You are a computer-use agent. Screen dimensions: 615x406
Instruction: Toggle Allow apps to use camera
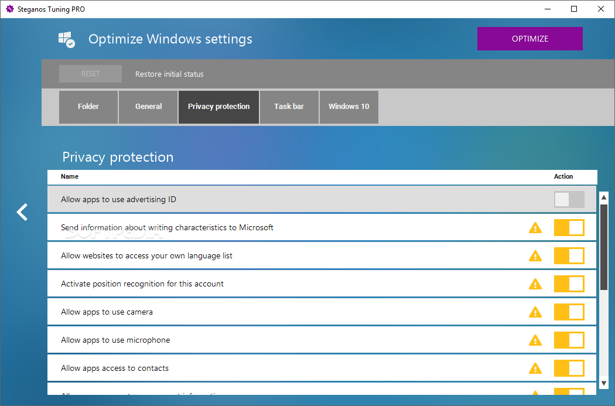569,312
